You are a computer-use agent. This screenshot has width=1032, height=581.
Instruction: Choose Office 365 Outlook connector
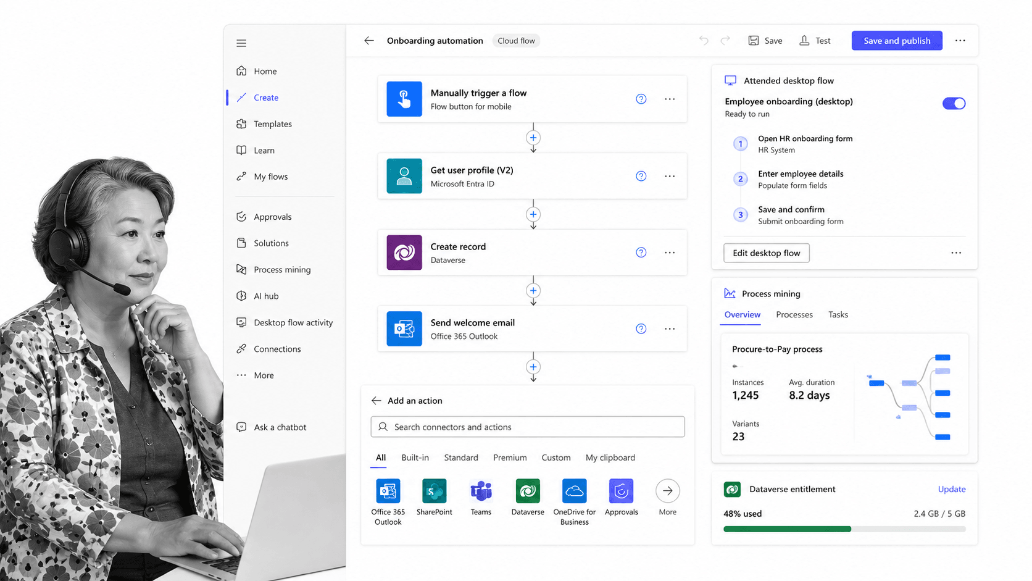(388, 503)
